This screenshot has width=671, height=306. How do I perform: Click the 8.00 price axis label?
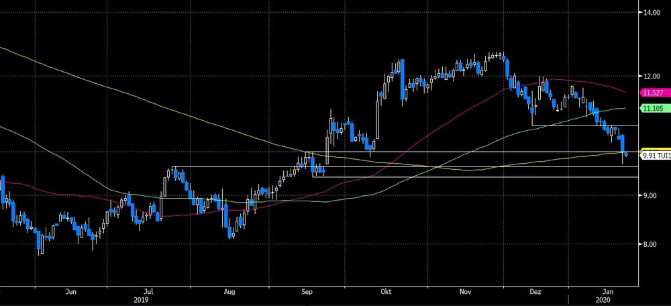tap(650, 244)
